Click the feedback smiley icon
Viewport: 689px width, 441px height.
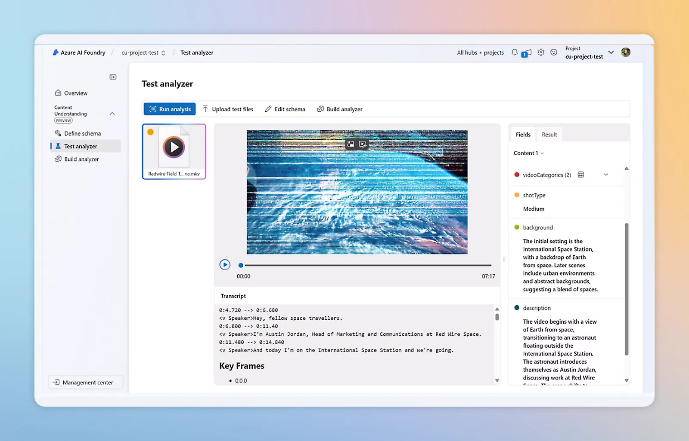[554, 52]
